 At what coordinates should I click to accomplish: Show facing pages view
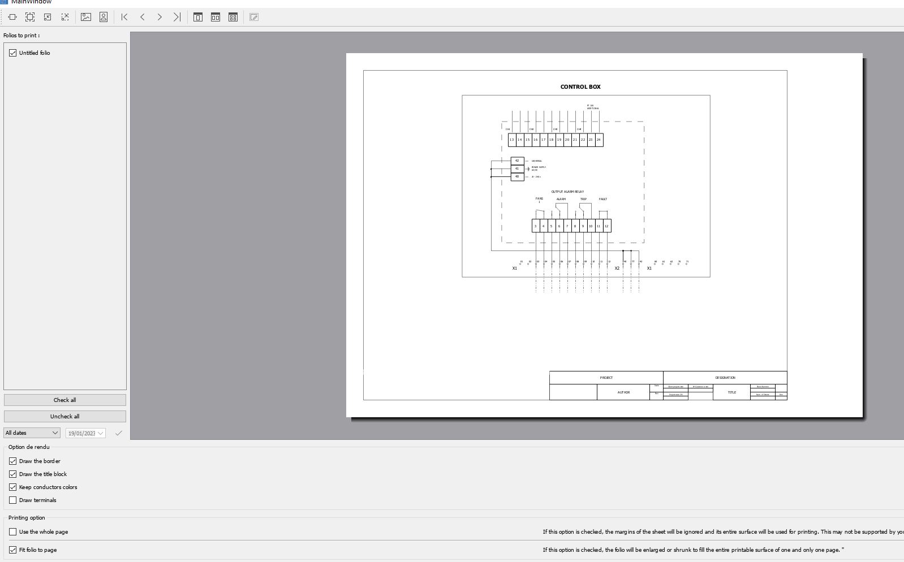pyautogui.click(x=216, y=17)
